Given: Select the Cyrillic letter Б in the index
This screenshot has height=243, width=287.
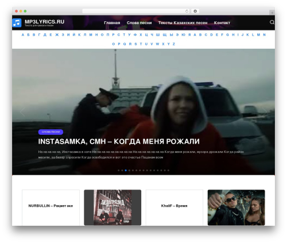Looking at the screenshot, I should 28,34.
